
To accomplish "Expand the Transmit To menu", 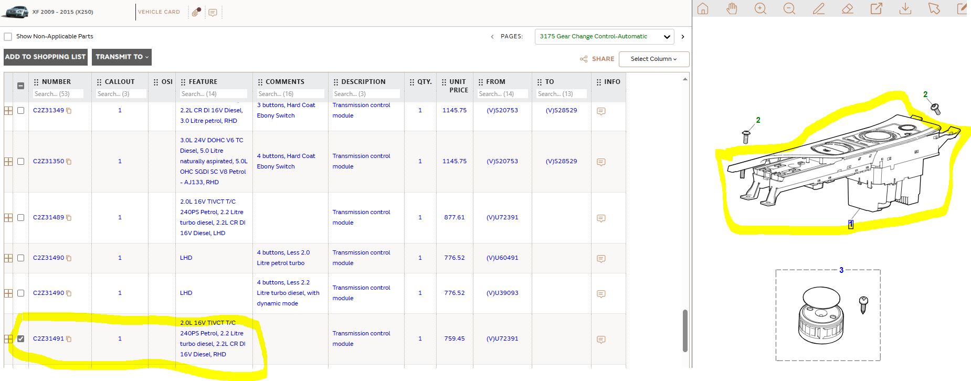I will (x=122, y=57).
